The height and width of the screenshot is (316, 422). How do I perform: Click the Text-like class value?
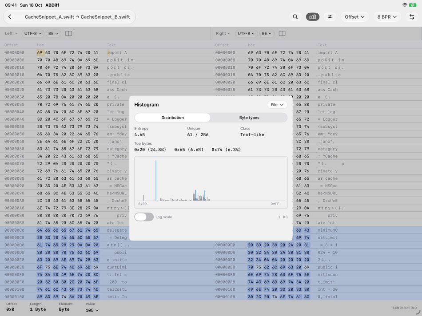[x=252, y=134]
